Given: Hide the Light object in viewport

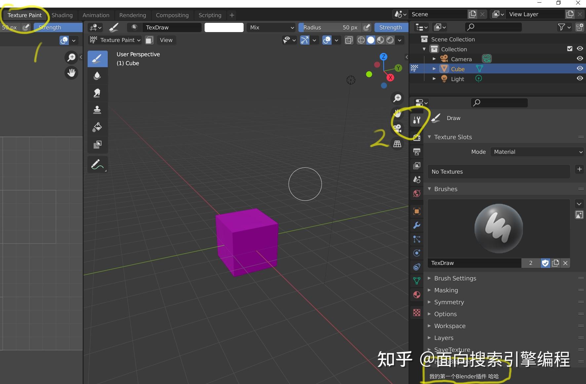Looking at the screenshot, I should tap(580, 78).
